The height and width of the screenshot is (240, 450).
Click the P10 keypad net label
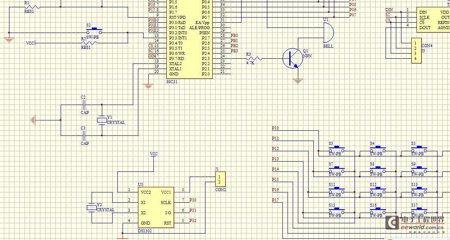click(275, 128)
